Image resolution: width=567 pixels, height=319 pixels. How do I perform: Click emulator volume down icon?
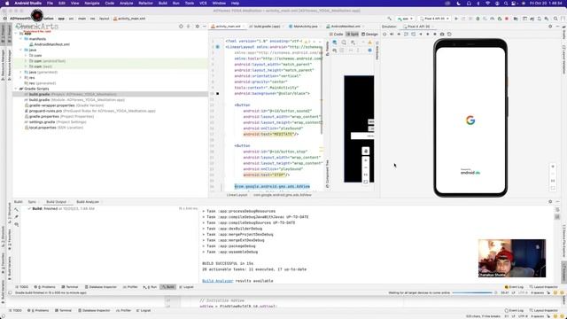click(x=399, y=34)
